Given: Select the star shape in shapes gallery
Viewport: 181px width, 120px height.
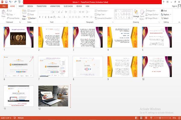Looking at the screenshot, I should (129, 17).
